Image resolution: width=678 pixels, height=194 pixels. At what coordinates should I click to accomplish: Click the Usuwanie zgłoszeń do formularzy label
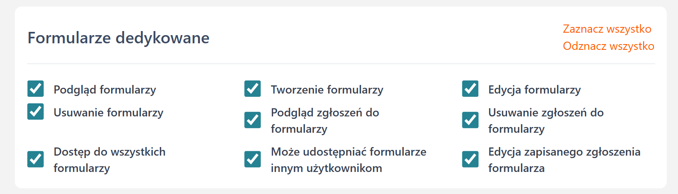click(x=546, y=121)
